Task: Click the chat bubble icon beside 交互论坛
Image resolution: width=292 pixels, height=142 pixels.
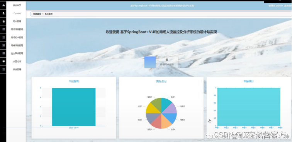Action: click(3, 62)
